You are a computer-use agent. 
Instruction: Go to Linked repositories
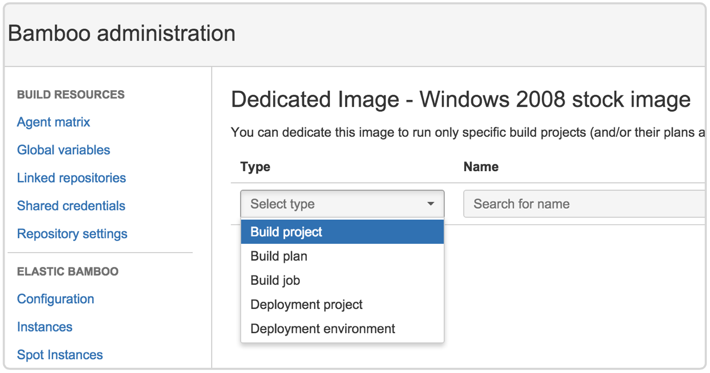(71, 178)
